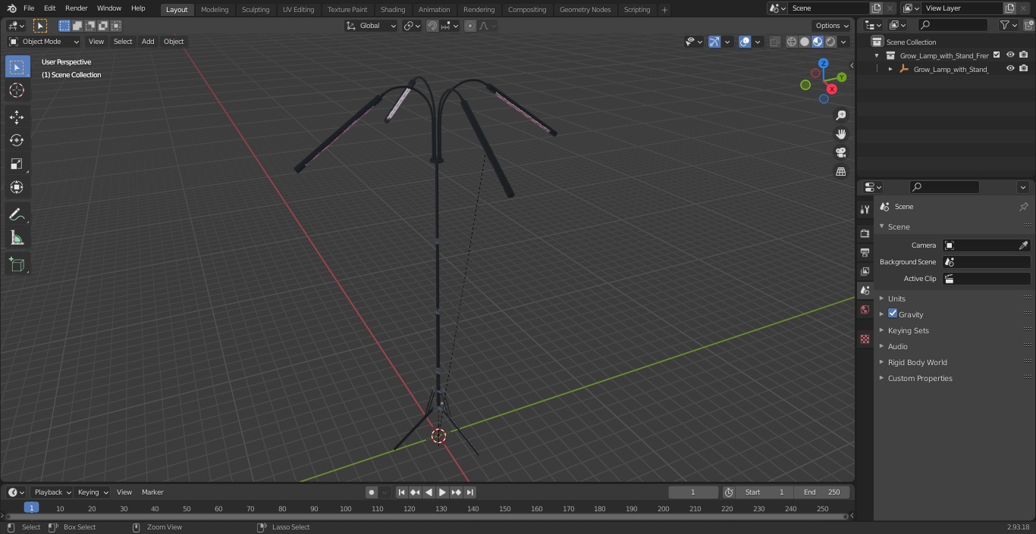1036x534 pixels.
Task: Pick the Add Cube tool
Action: pyautogui.click(x=17, y=264)
